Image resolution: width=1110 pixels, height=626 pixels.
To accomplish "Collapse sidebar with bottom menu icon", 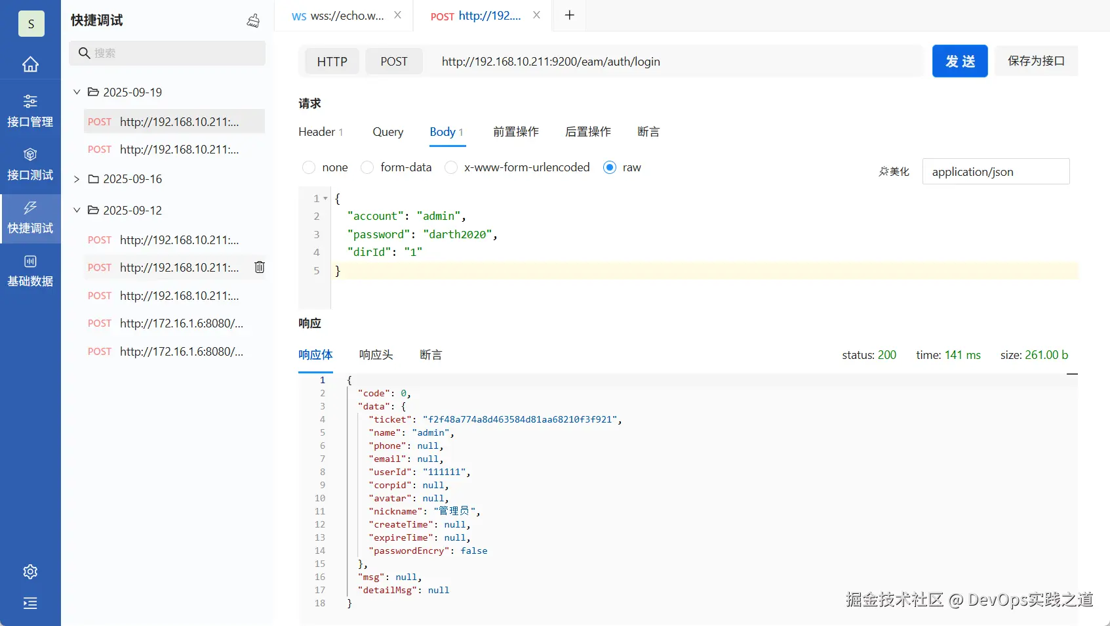I will [30, 604].
